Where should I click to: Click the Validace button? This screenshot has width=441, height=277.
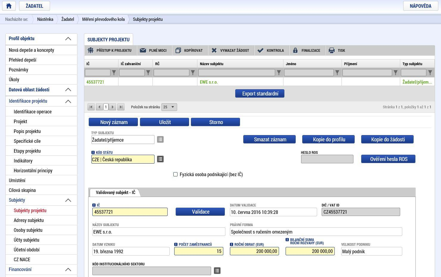coord(200,212)
